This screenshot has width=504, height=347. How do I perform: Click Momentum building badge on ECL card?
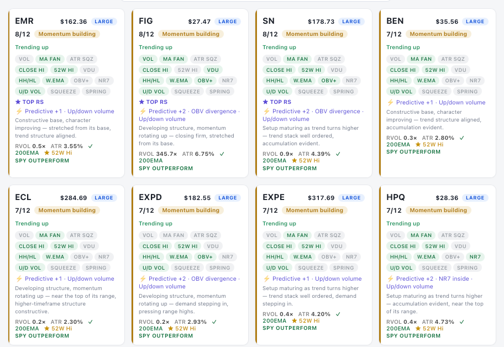point(67,211)
